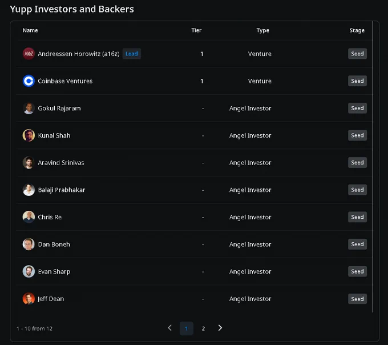Click Tier value 1 in Andreessen Horowitz row
The height and width of the screenshot is (345, 388).
(x=202, y=54)
